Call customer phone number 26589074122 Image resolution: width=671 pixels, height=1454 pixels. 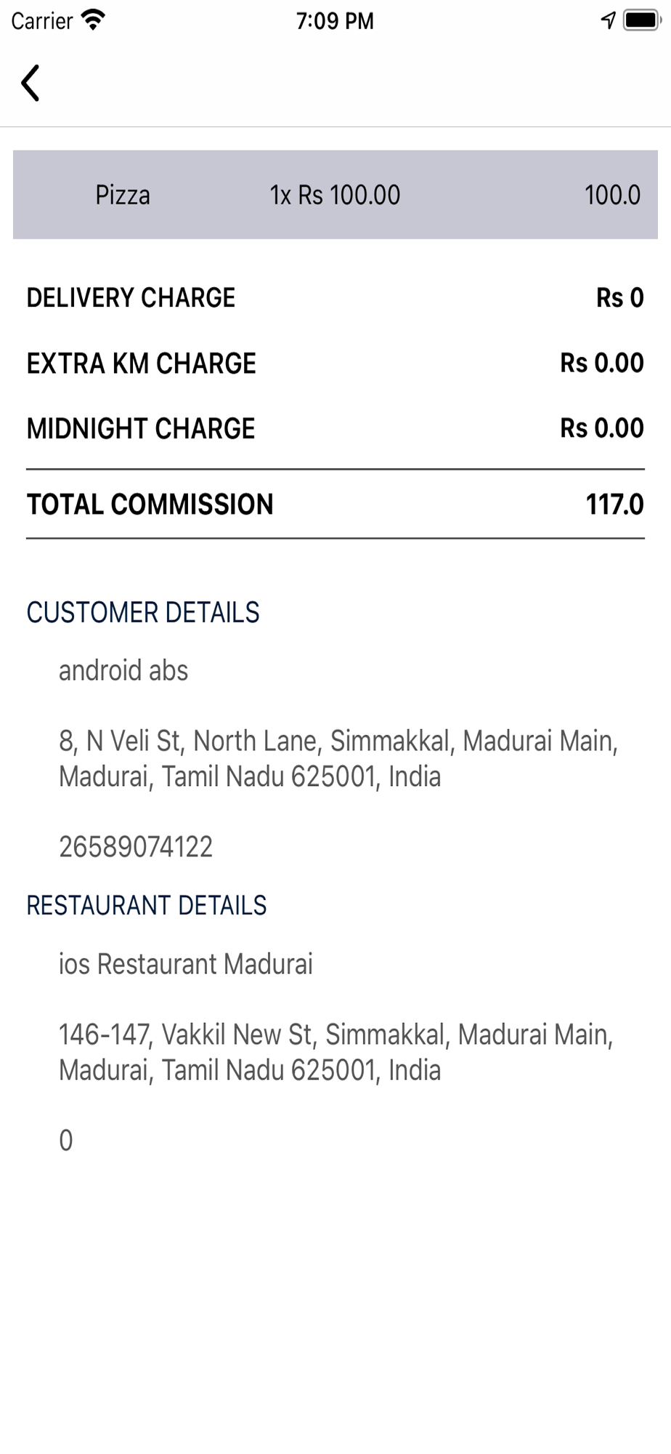(136, 847)
